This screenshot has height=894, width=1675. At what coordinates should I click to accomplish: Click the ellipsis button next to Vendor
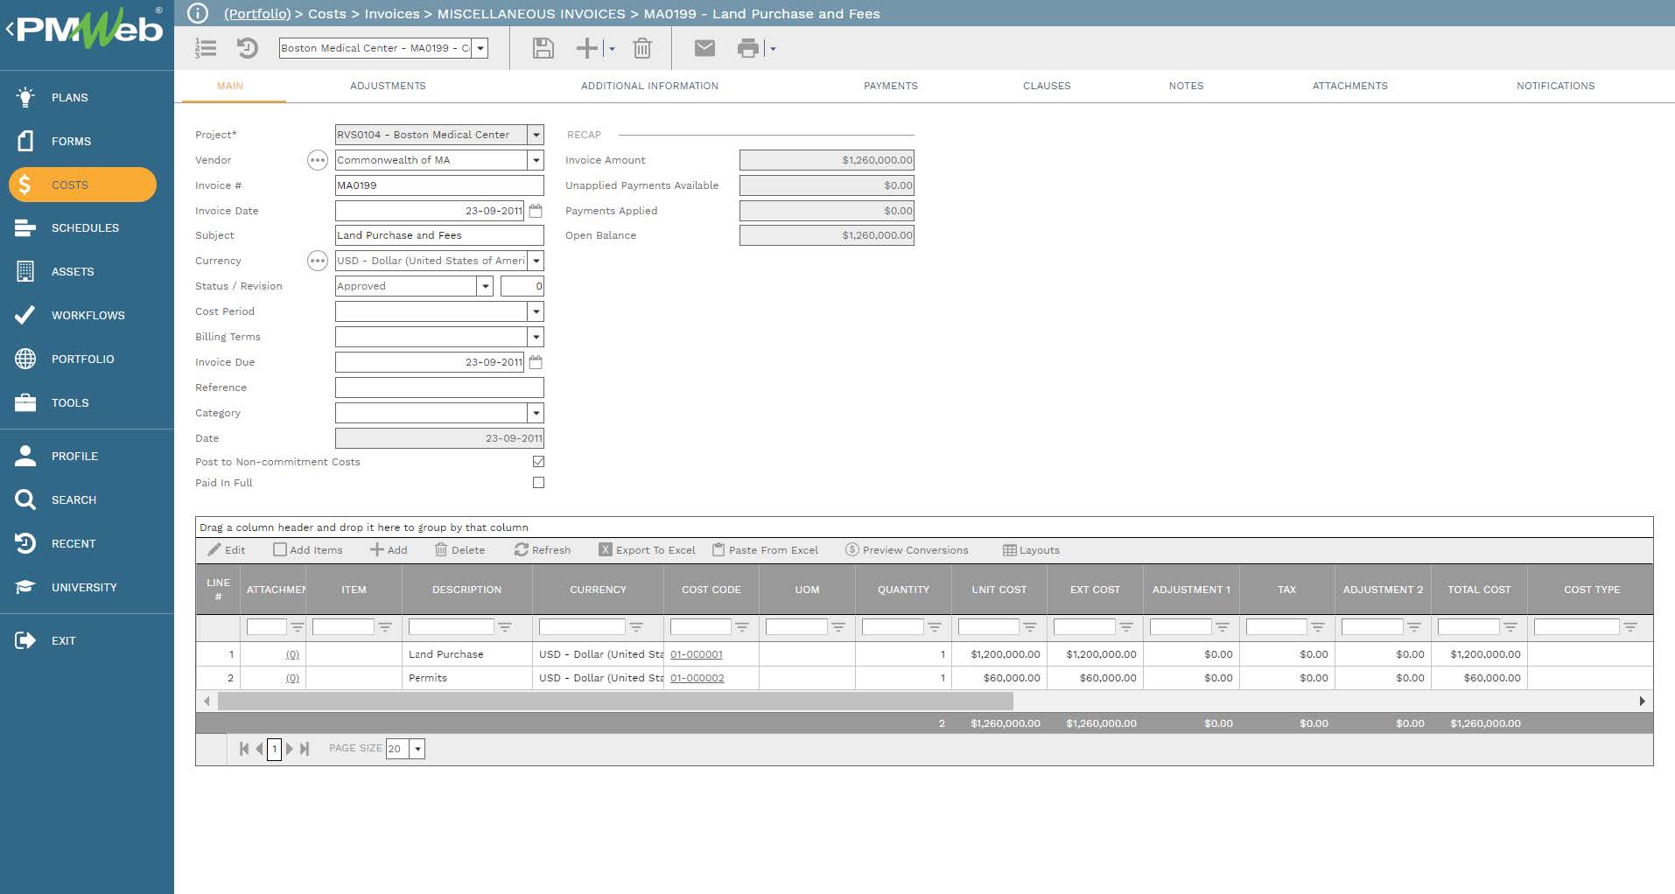[317, 160]
